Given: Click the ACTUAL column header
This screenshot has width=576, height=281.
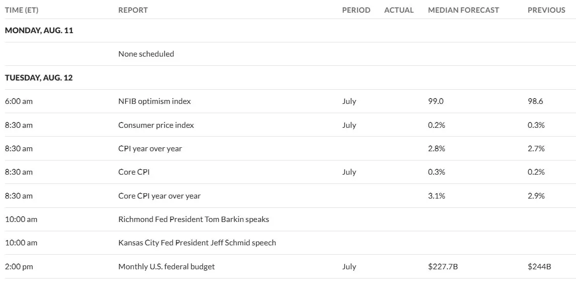Looking at the screenshot, I should pos(399,10).
